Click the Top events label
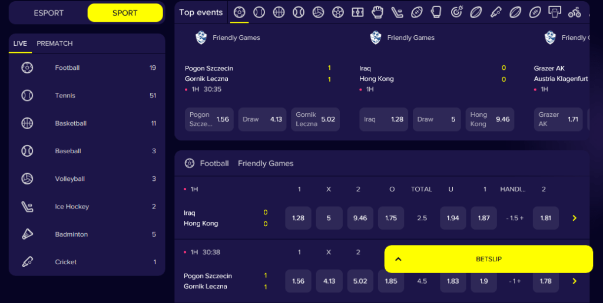The width and height of the screenshot is (603, 303). click(x=201, y=12)
